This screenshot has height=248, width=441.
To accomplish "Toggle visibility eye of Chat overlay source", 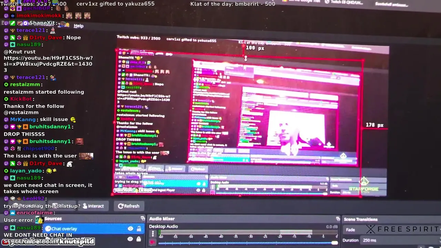I will (x=130, y=229).
